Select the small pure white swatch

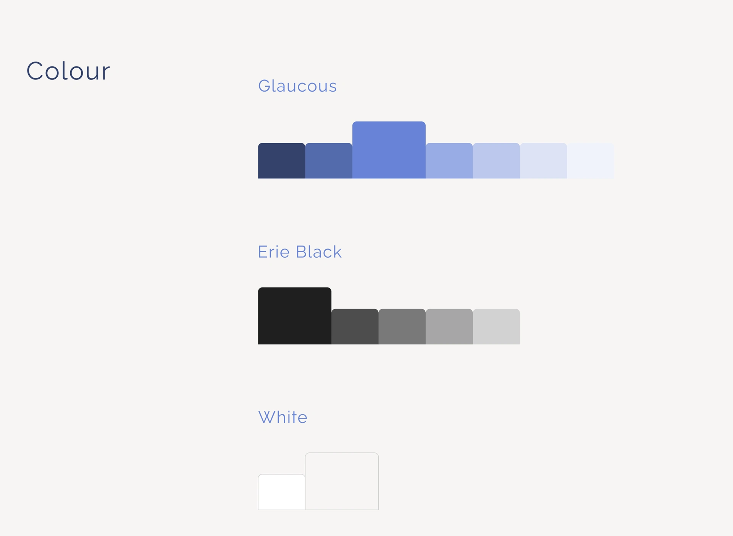click(x=282, y=492)
